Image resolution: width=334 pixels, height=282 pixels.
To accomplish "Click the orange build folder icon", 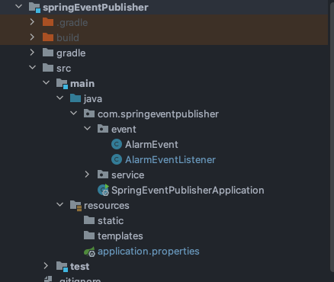I will pos(48,37).
